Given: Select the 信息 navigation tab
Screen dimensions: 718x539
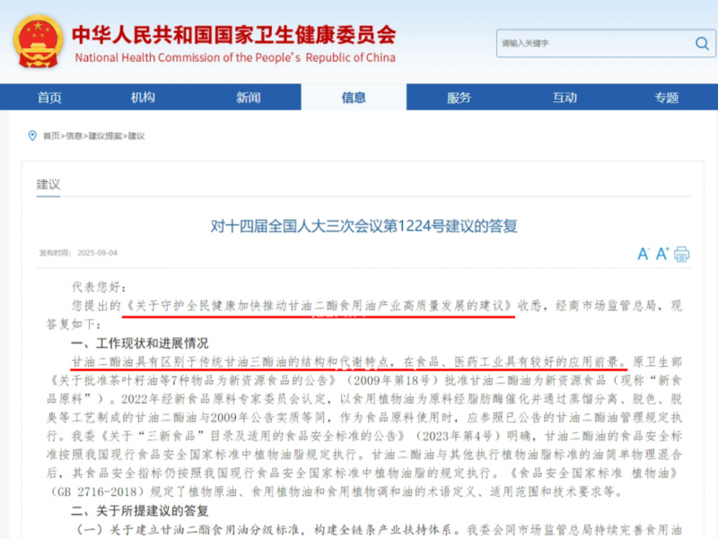Looking at the screenshot, I should (354, 98).
